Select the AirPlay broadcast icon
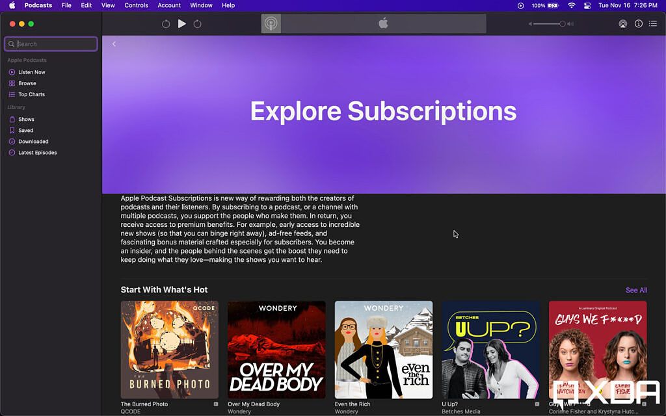This screenshot has width=666, height=416. pyautogui.click(x=622, y=23)
